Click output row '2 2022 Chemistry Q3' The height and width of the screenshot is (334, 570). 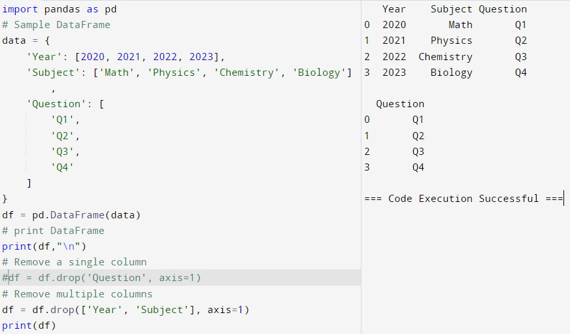tap(445, 57)
